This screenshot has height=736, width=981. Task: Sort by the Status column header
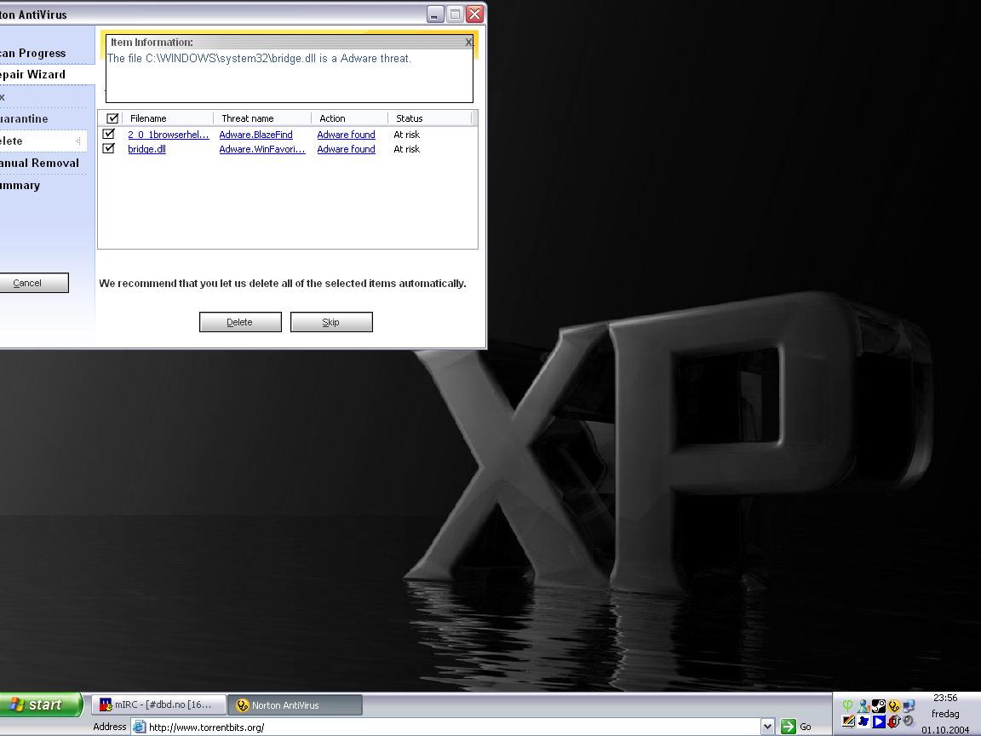coord(430,118)
